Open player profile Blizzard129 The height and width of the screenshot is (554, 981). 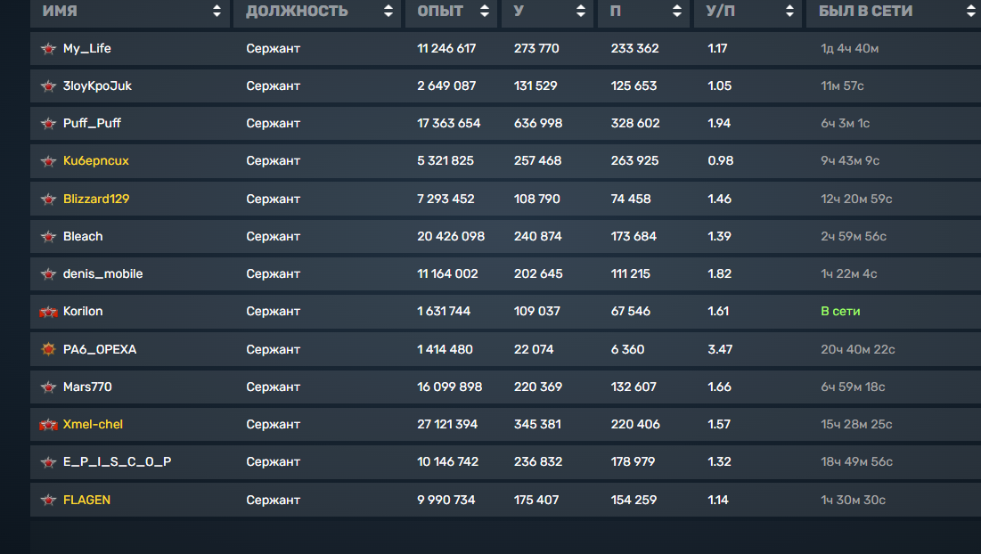(x=95, y=199)
